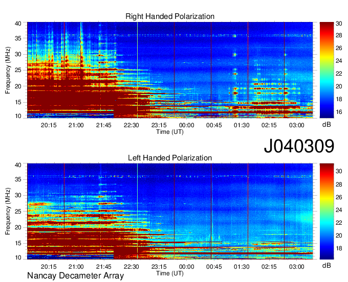Image resolution: width=348 pixels, height=282 pixels.
Task: Click the 'Nancay Decameter Array' caption
Action: click(x=75, y=275)
